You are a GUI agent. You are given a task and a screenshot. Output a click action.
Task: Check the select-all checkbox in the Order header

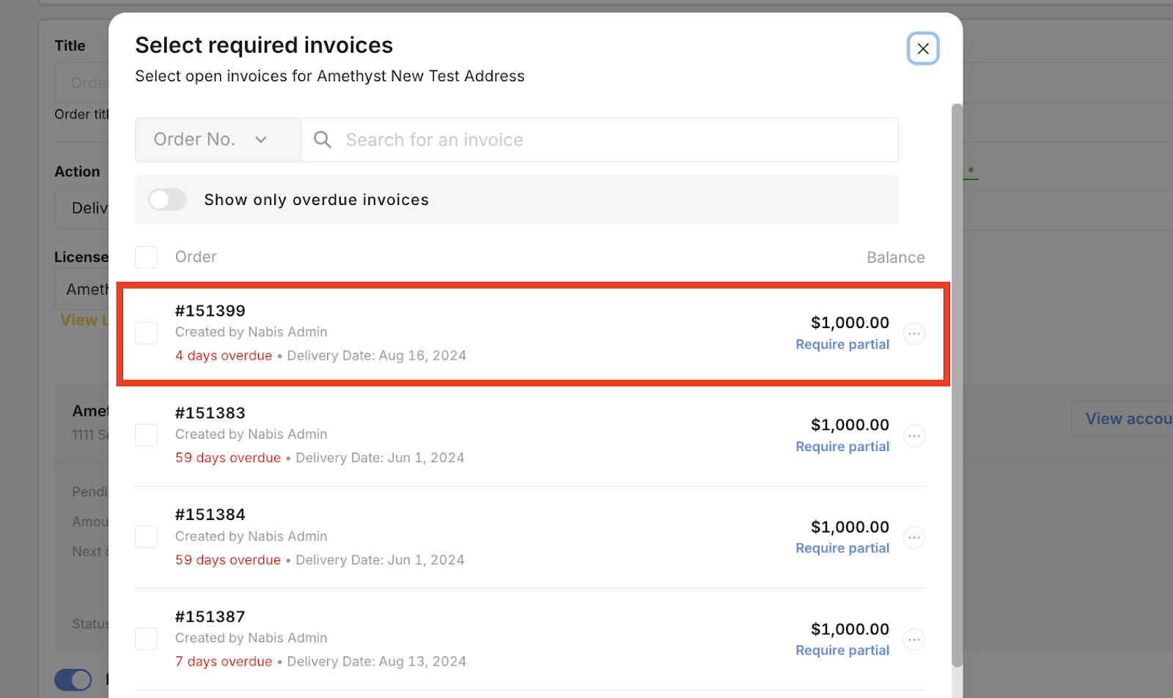pyautogui.click(x=146, y=256)
